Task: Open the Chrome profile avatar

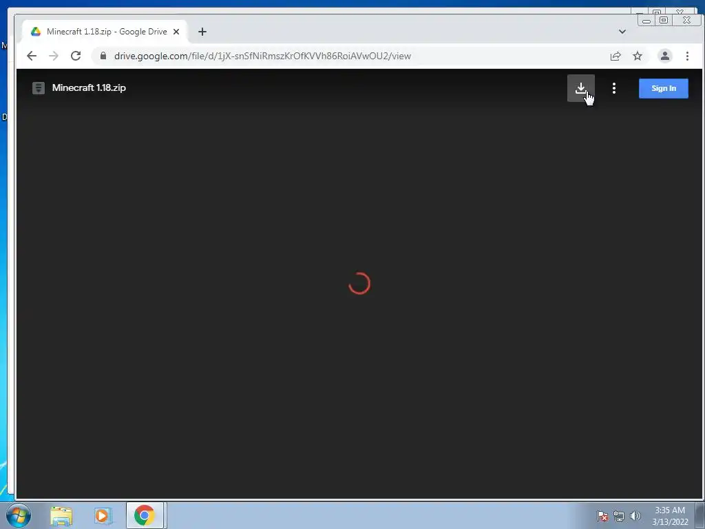Action: 664,56
